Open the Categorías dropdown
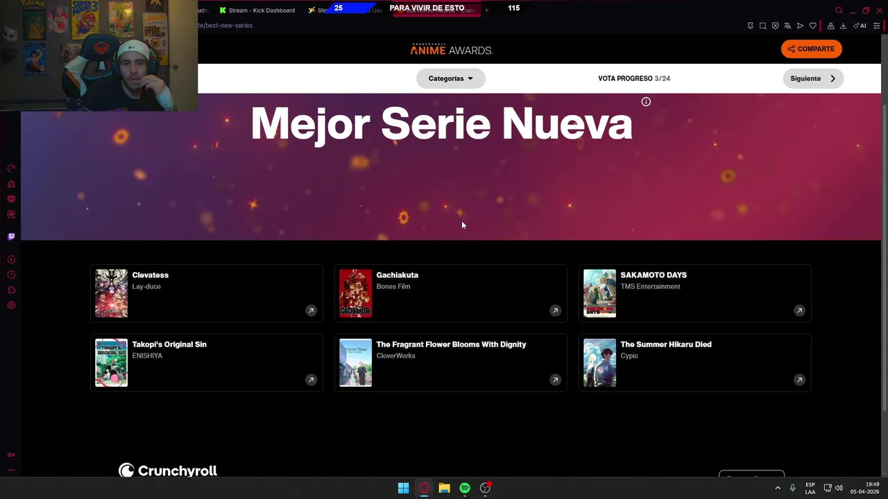 click(x=450, y=78)
